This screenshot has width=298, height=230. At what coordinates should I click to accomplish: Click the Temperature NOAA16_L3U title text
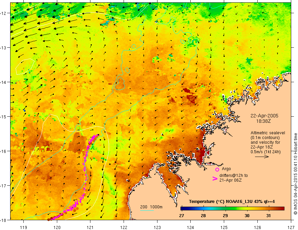point(232,202)
